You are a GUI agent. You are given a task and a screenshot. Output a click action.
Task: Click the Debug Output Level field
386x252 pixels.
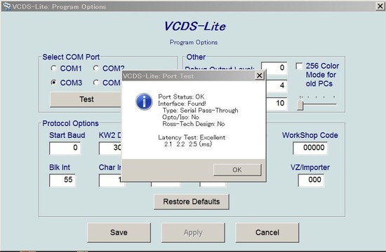tap(274, 68)
